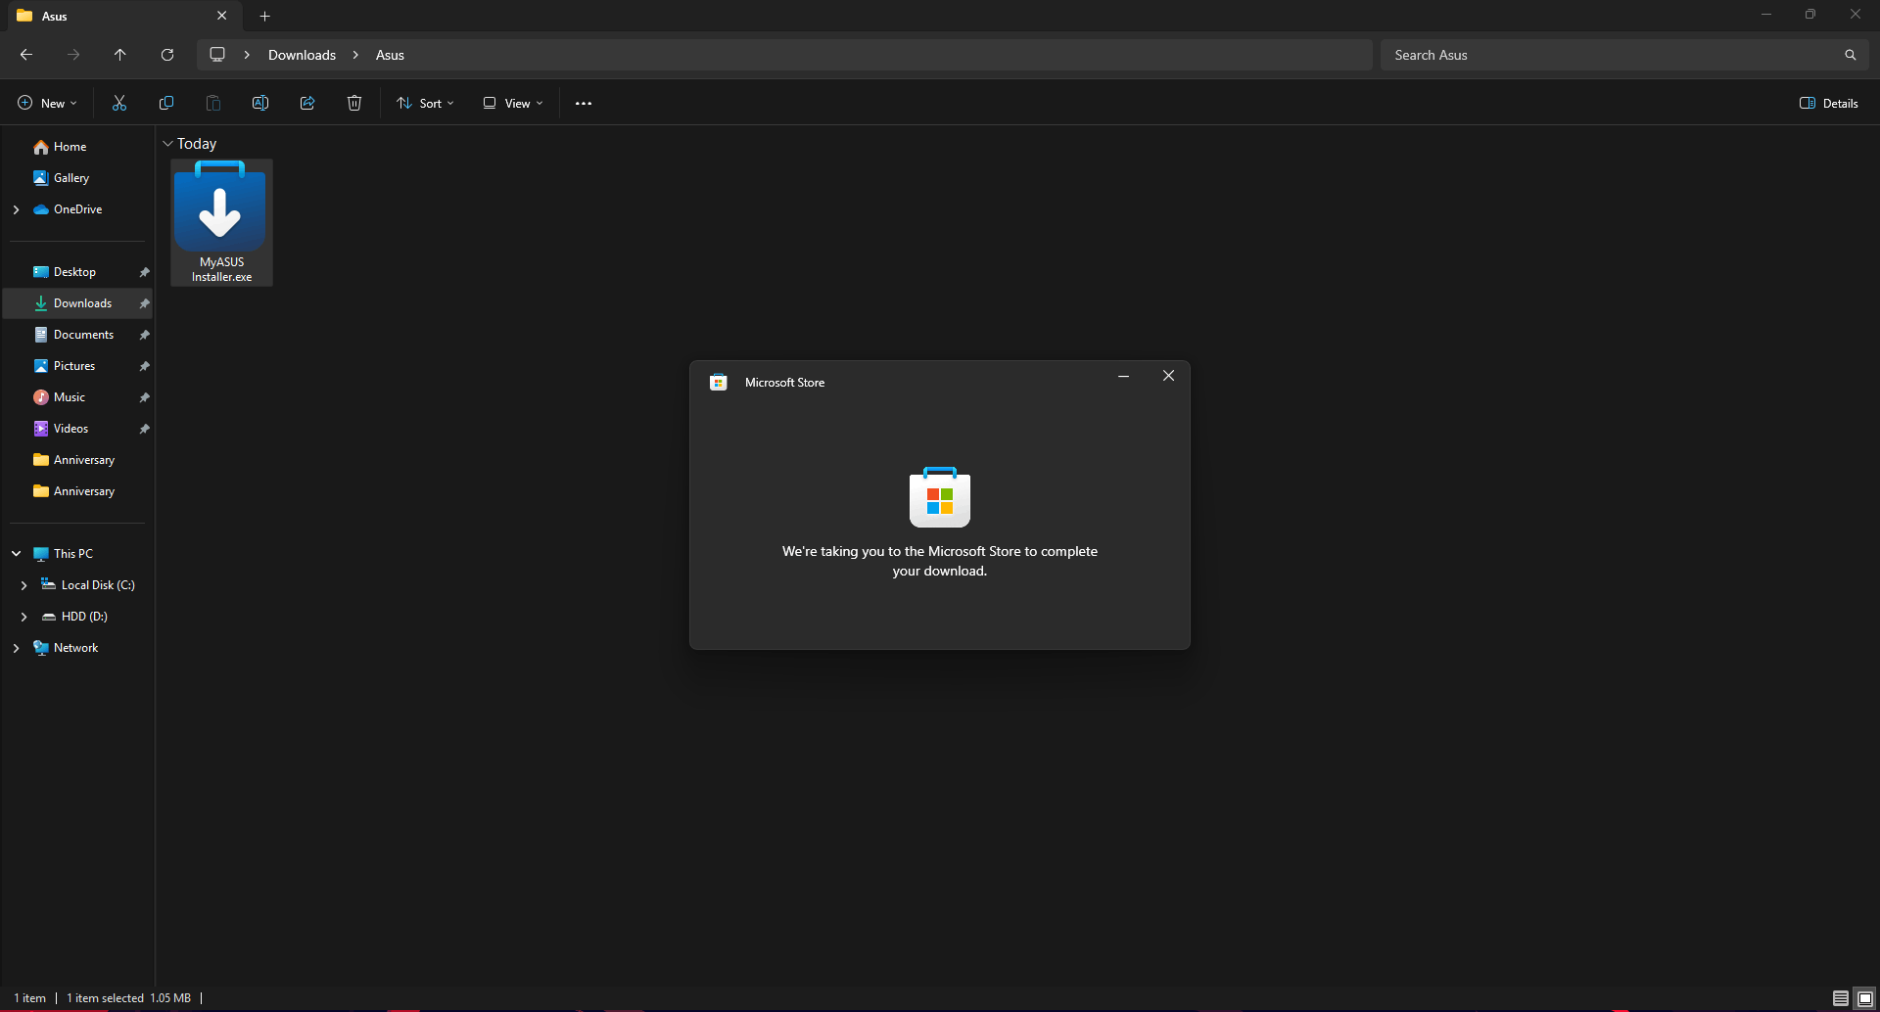Viewport: 1880px width, 1012px height.
Task: Toggle the Details pane
Action: [x=1829, y=103]
